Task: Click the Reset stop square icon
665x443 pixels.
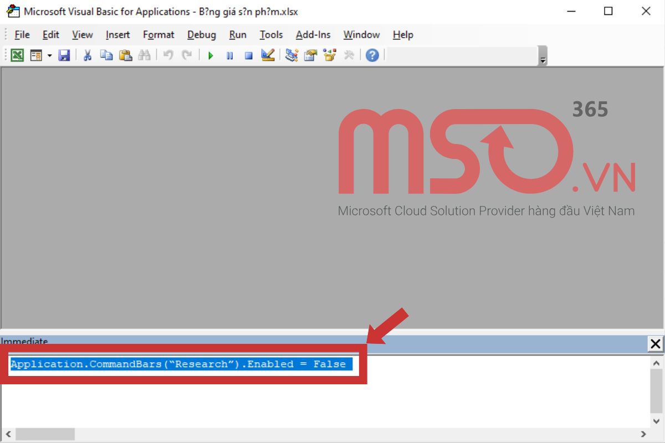Action: [x=249, y=55]
